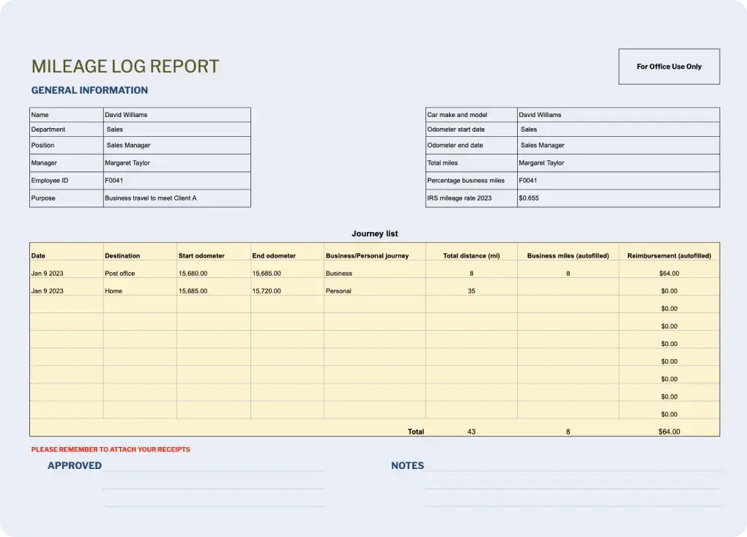Click the Post office destination cell

click(x=139, y=274)
